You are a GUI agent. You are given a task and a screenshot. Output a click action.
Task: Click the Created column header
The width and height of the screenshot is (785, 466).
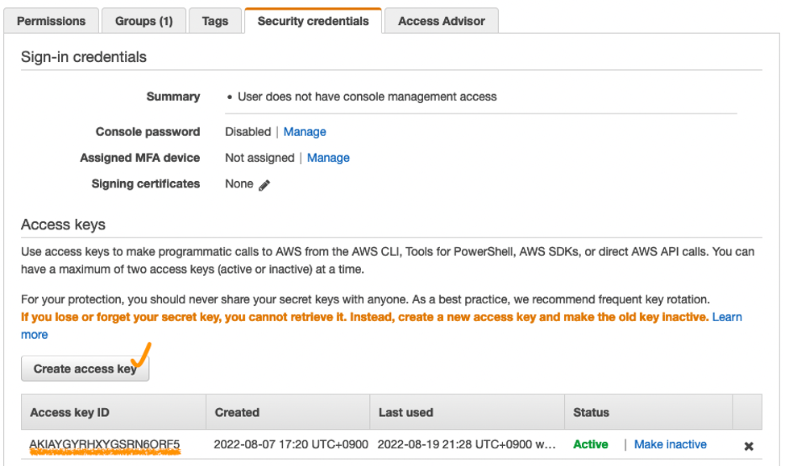pos(237,412)
